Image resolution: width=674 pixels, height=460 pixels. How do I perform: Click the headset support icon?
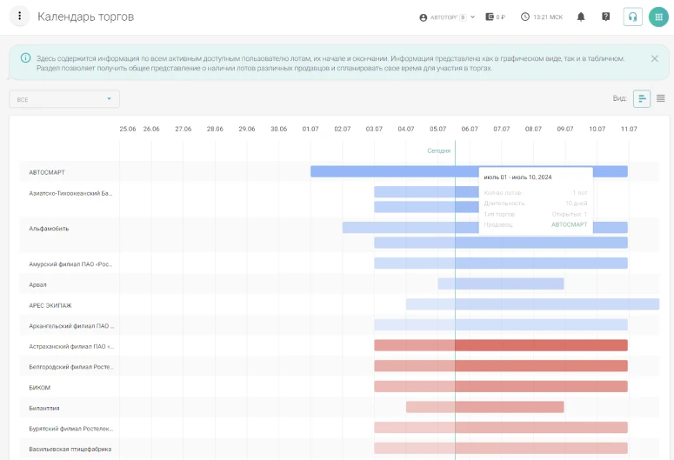pos(633,17)
